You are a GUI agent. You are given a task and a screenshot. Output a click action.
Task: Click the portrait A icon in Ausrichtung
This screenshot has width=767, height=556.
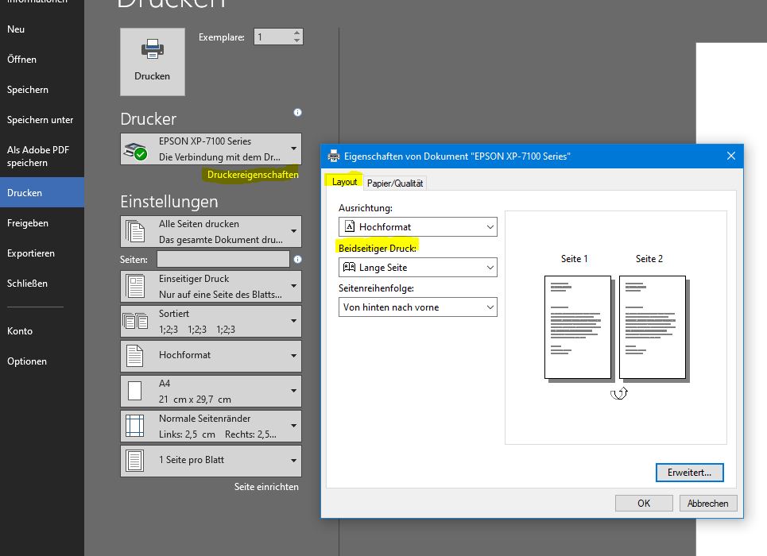[x=350, y=226]
